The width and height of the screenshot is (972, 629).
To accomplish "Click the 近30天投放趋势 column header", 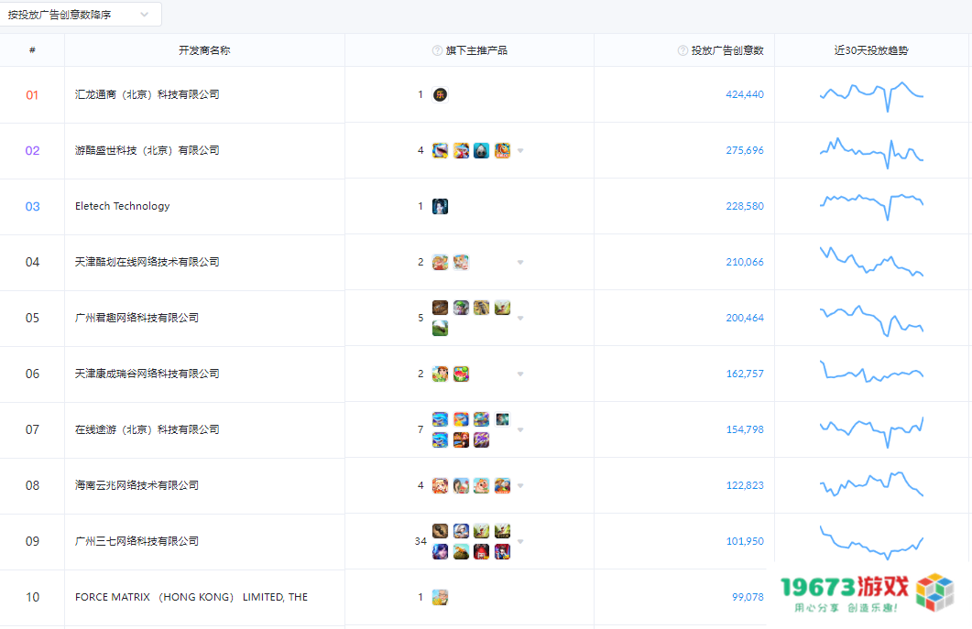I will pos(871,50).
